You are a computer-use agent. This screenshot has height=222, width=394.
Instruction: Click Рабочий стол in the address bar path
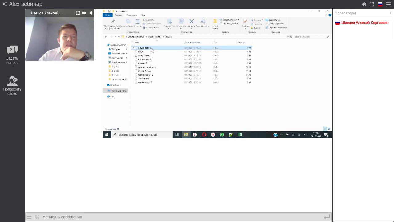coord(155,37)
